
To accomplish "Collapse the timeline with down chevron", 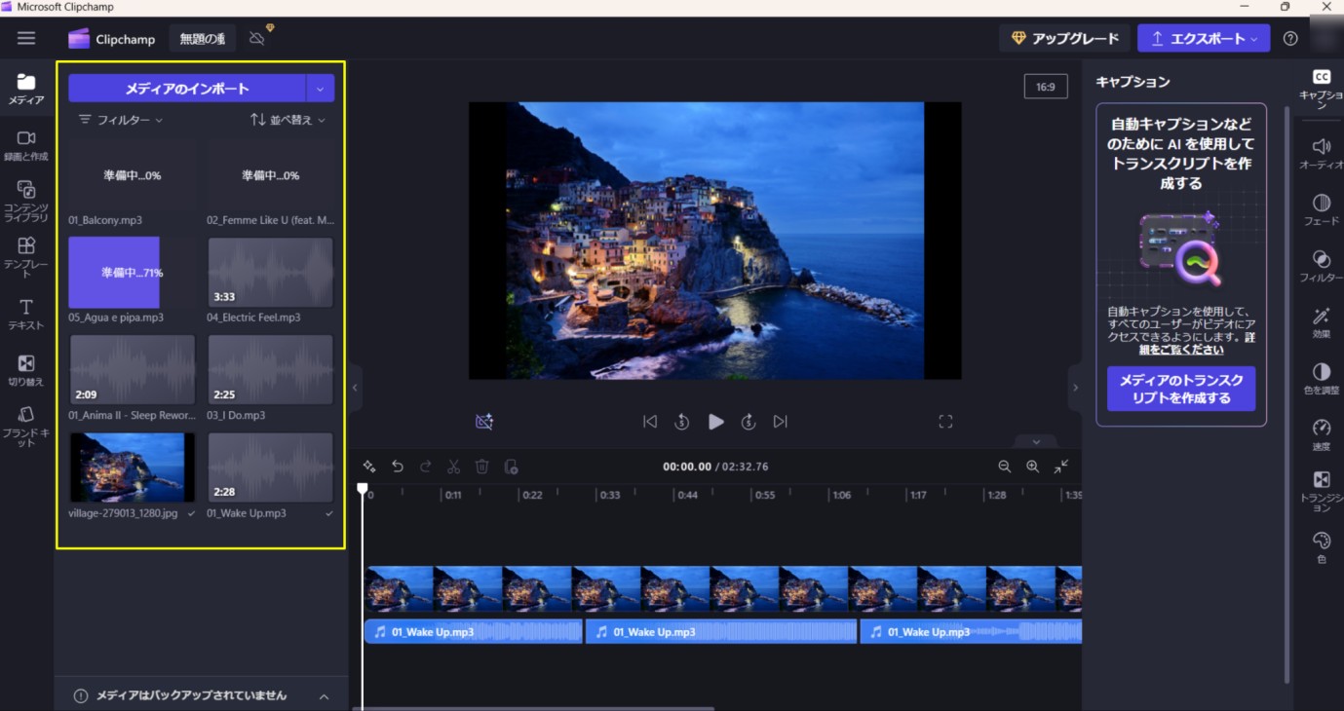I will point(1036,441).
